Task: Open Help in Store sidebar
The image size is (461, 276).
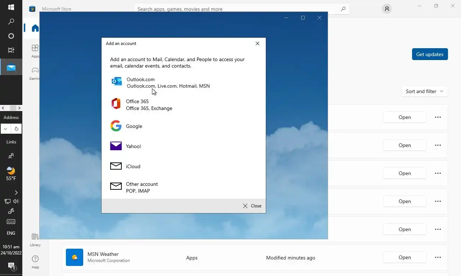Action: [35, 262]
